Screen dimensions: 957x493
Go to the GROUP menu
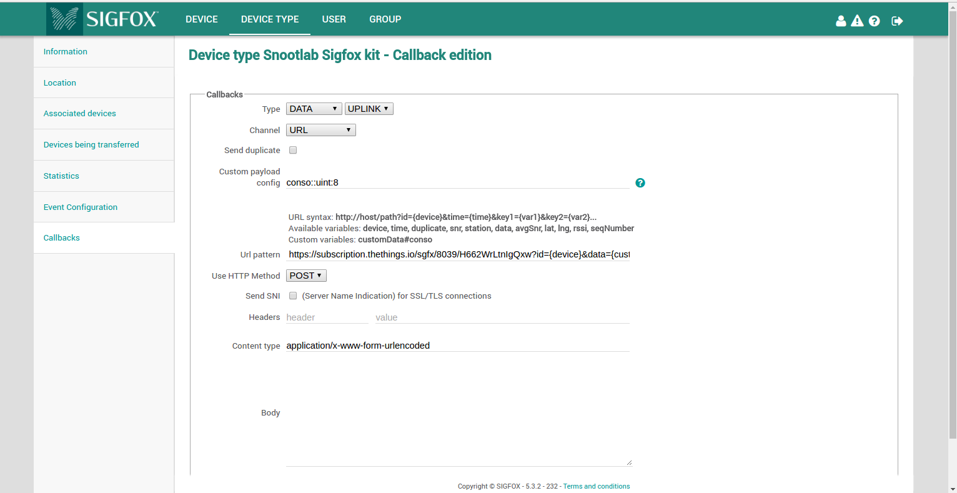coord(385,19)
